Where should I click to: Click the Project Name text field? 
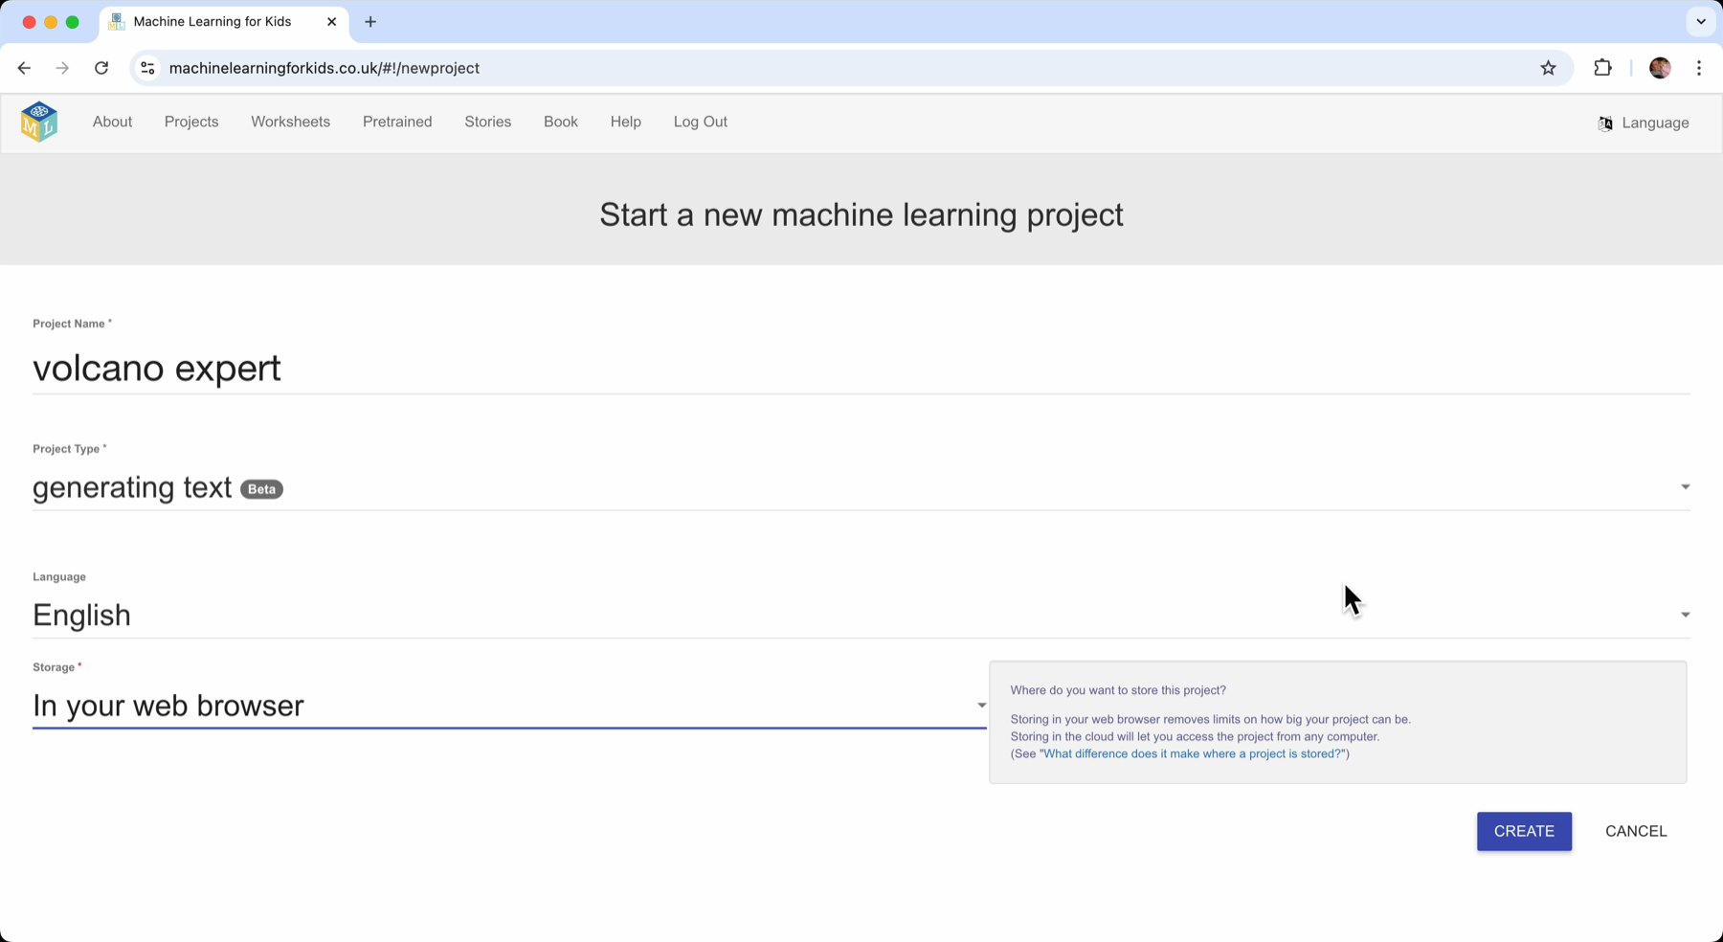click(860, 369)
